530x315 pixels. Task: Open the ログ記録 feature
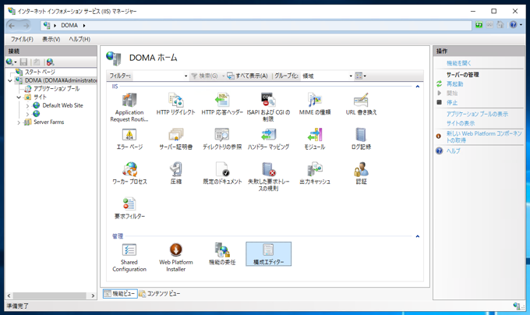[x=361, y=139]
